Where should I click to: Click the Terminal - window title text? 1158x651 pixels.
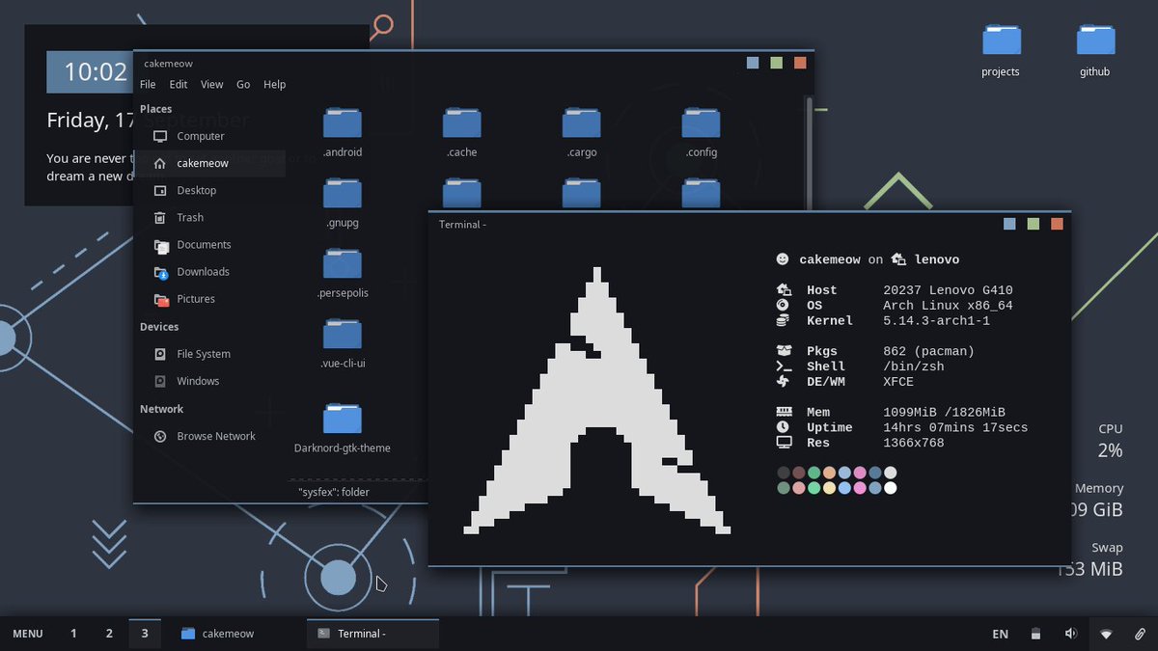[462, 225]
